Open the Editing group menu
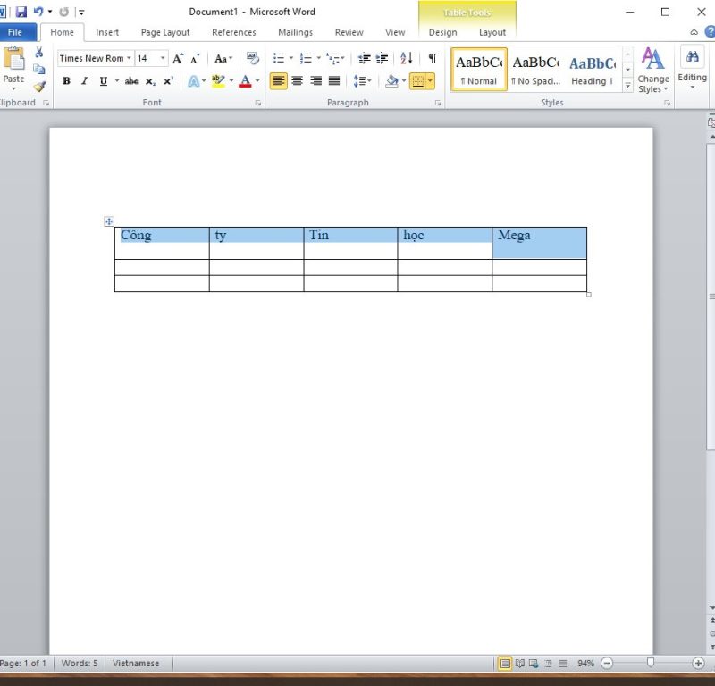Image resolution: width=715 pixels, height=686 pixels. point(692,68)
